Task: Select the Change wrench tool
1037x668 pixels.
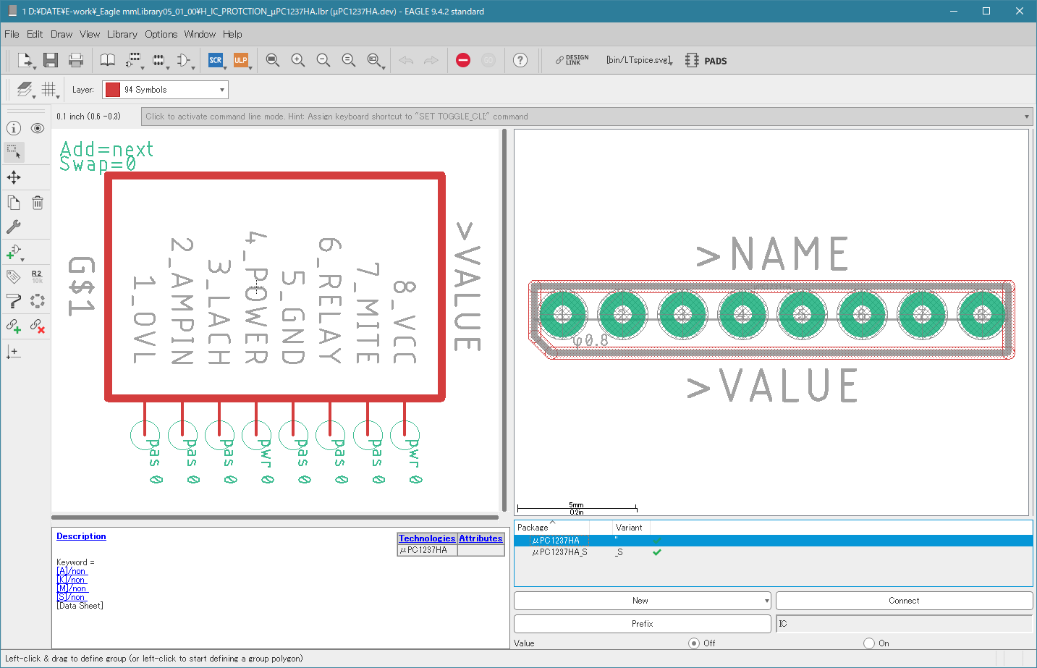Action: (14, 227)
